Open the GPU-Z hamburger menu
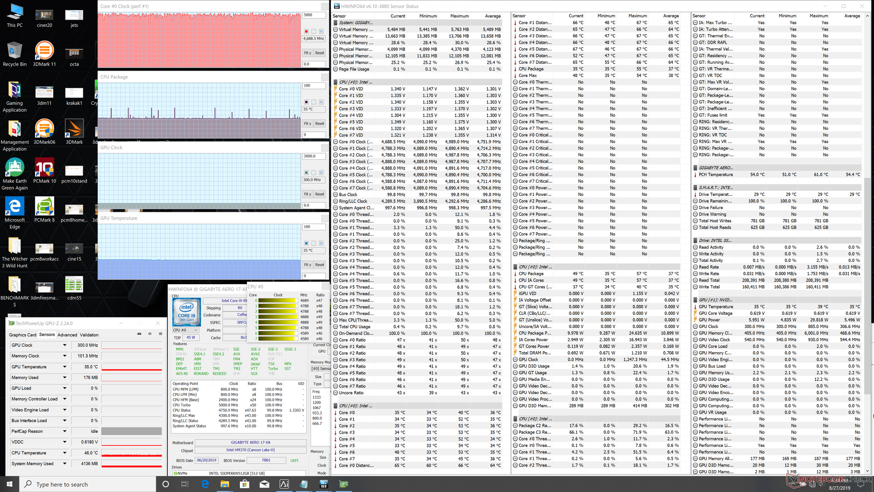The width and height of the screenshot is (874, 492). (160, 334)
